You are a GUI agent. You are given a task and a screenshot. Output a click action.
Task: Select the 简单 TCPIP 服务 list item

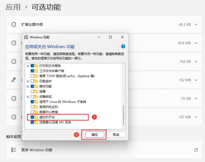67,76
